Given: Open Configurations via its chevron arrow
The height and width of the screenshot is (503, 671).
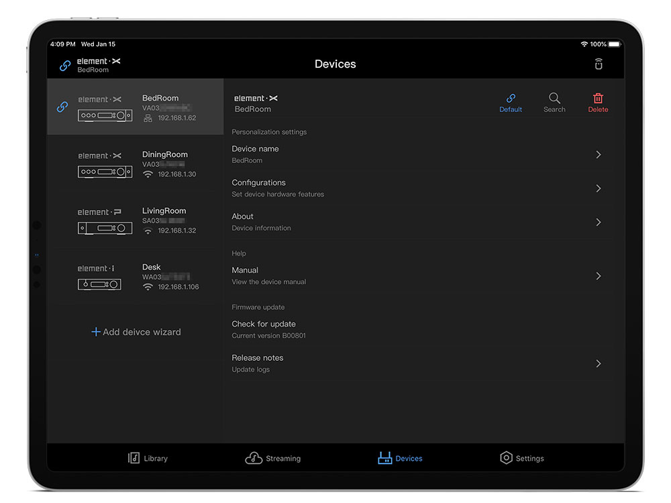Looking at the screenshot, I should [x=598, y=188].
